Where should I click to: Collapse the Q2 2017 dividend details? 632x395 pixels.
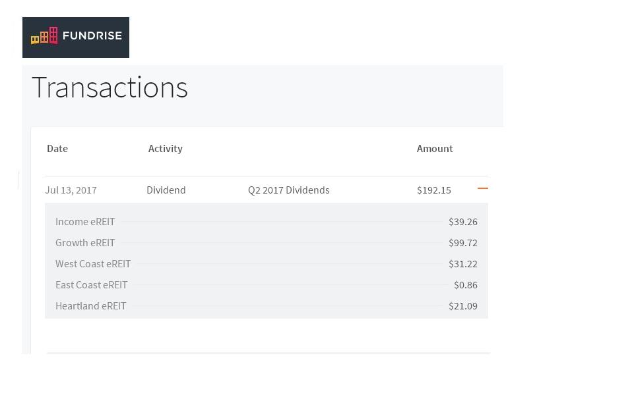(482, 188)
